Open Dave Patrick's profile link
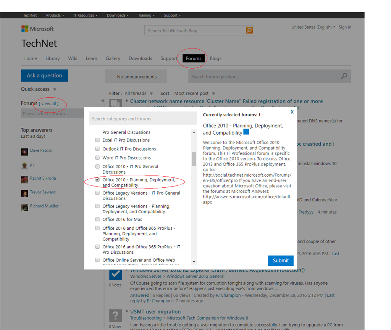 coord(41,150)
